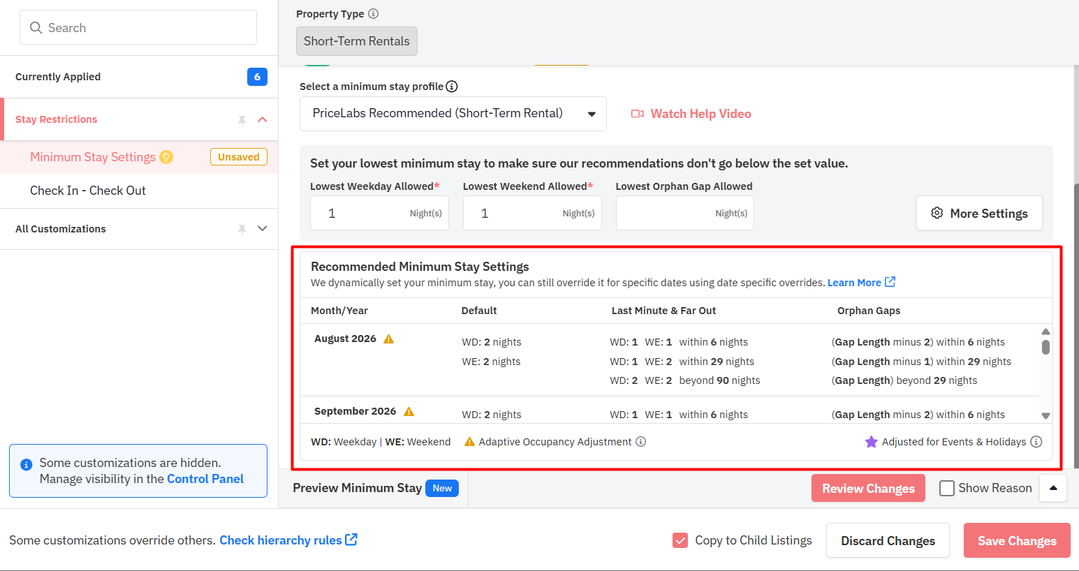Click the video camera icon beside Watch Help Video
Viewport: 1079px width, 571px height.
tap(638, 114)
